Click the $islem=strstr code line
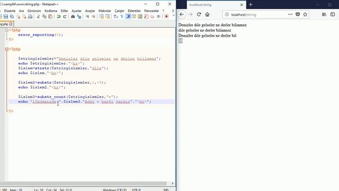 point(63,68)
